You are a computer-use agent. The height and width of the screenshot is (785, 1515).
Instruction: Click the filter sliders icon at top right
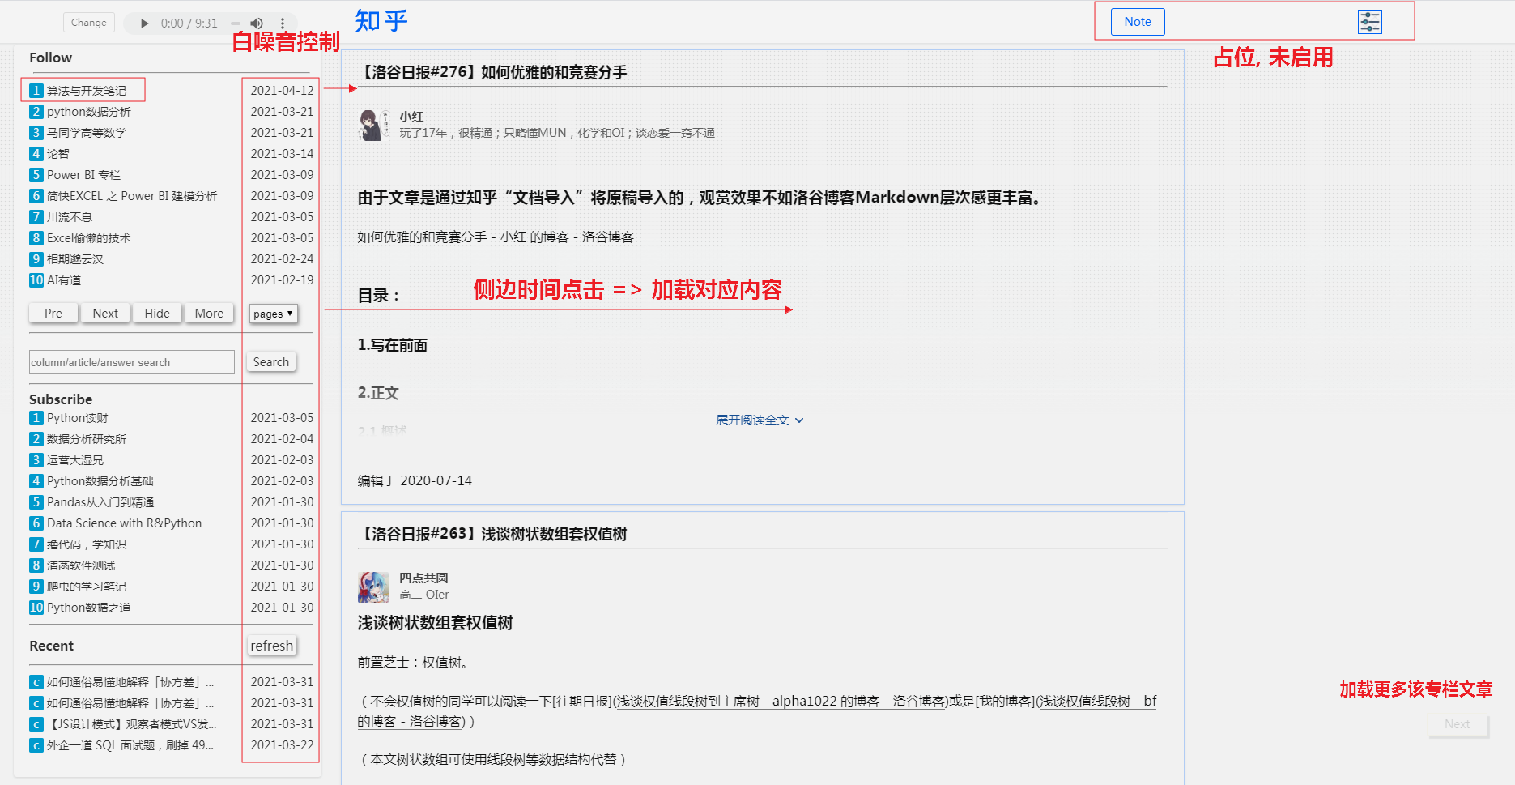pos(1369,22)
